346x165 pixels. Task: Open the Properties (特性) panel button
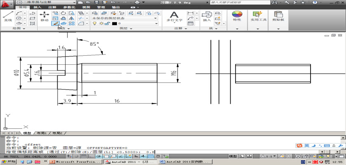[x=237, y=16]
